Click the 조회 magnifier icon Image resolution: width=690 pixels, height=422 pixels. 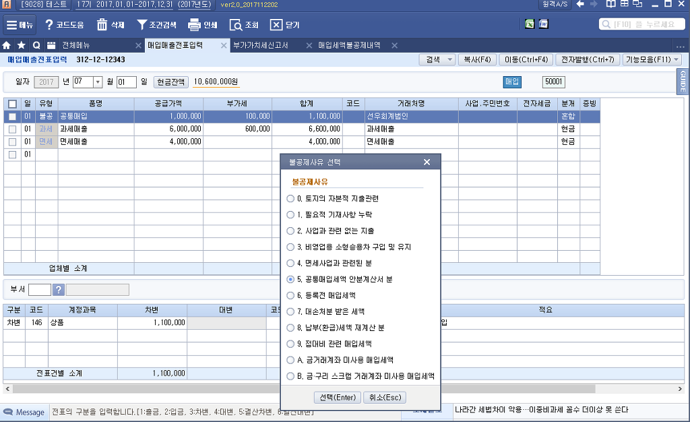pos(235,25)
